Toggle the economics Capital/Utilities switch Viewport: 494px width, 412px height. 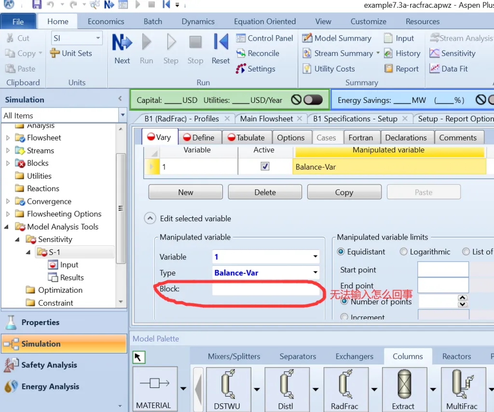(313, 100)
